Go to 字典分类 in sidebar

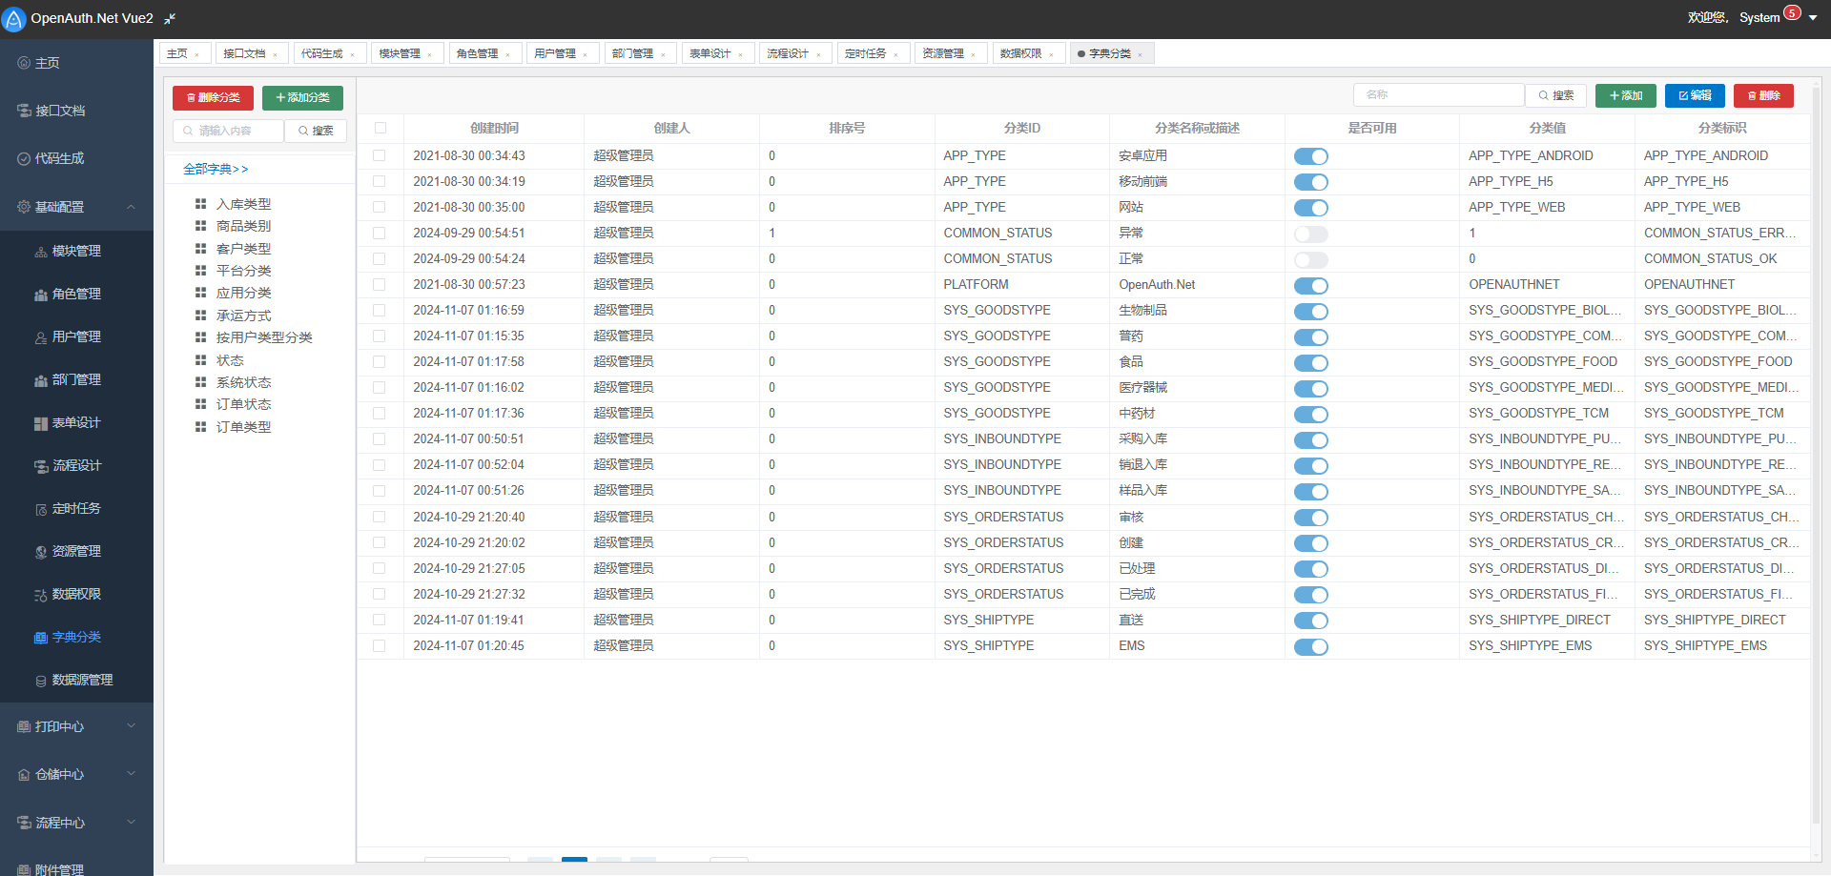[76, 637]
